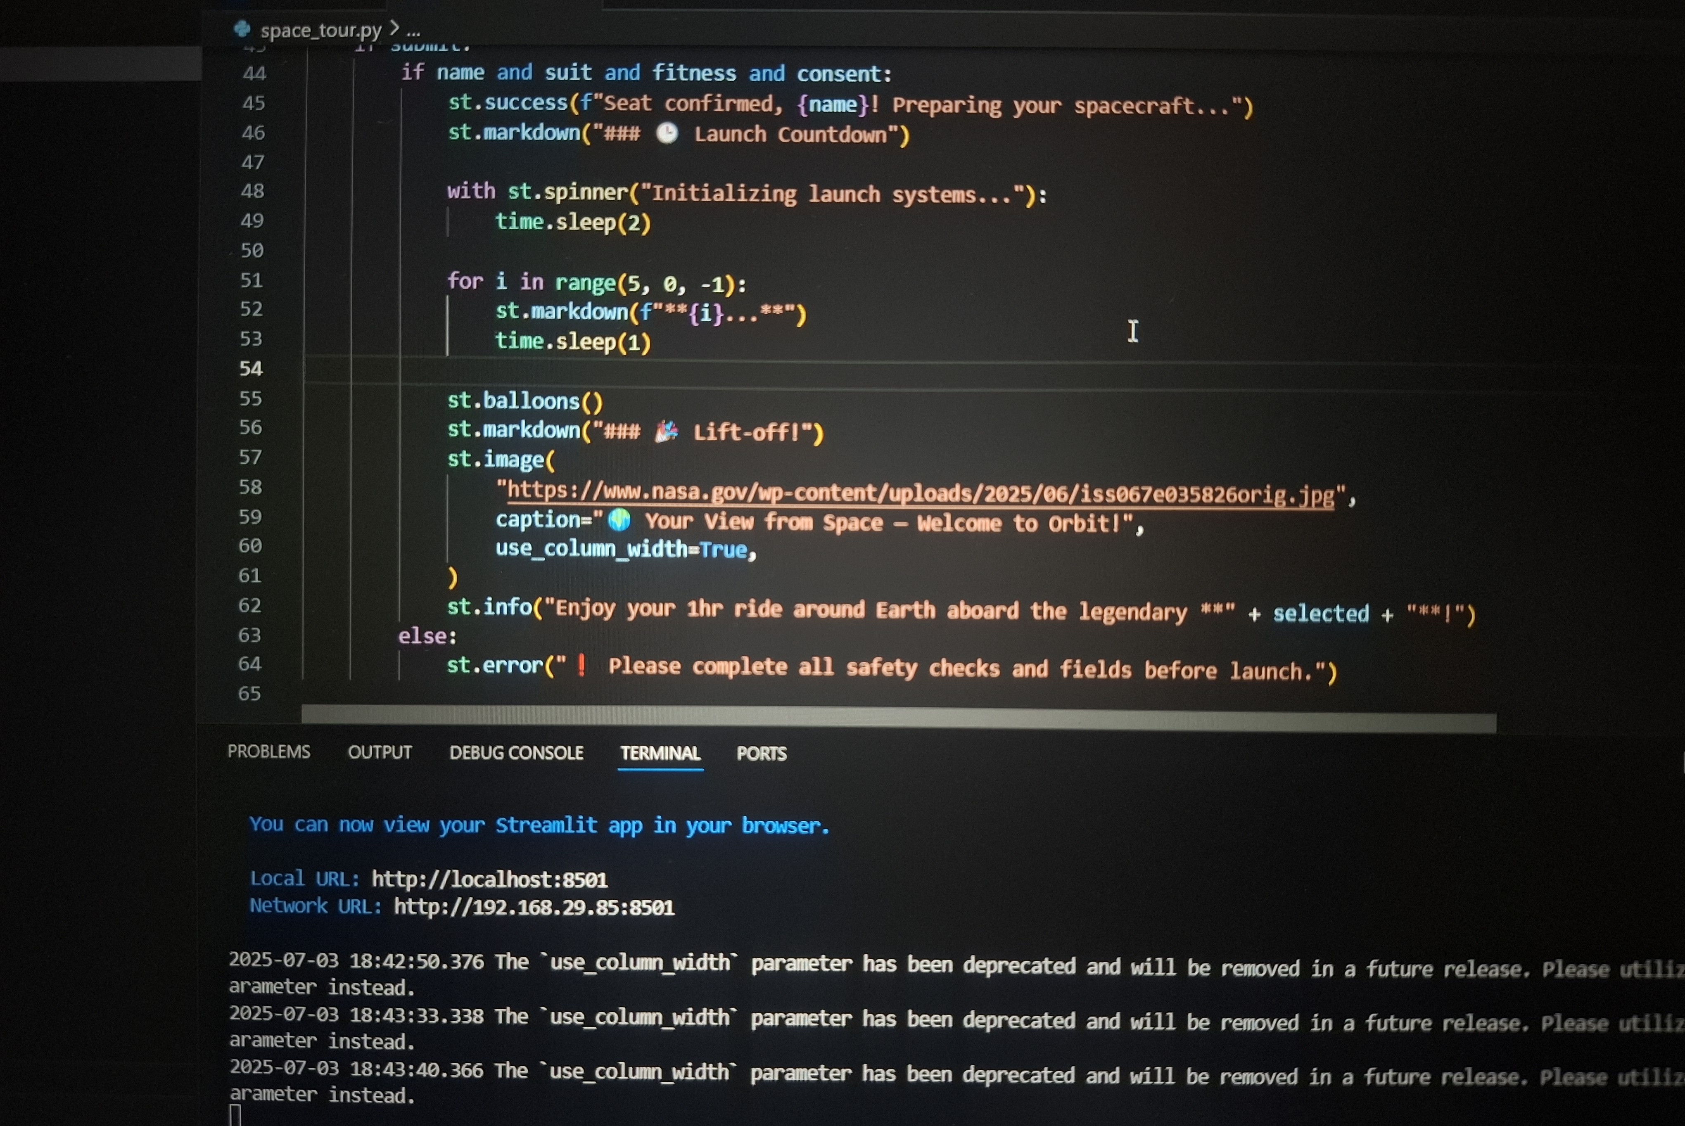Click the party popper emoji on line 56
1685x1126 pixels.
click(x=667, y=431)
